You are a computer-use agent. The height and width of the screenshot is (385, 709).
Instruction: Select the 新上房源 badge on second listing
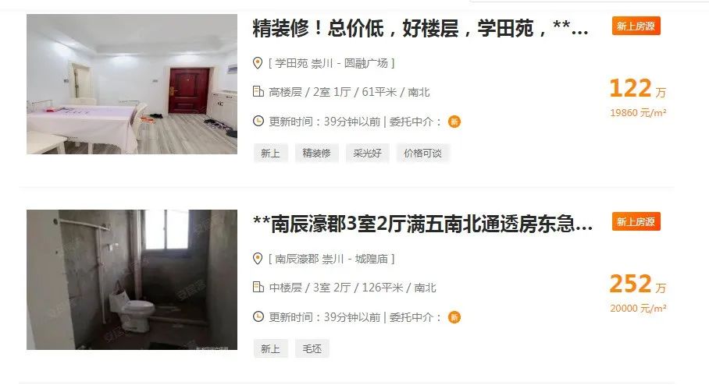click(x=636, y=221)
